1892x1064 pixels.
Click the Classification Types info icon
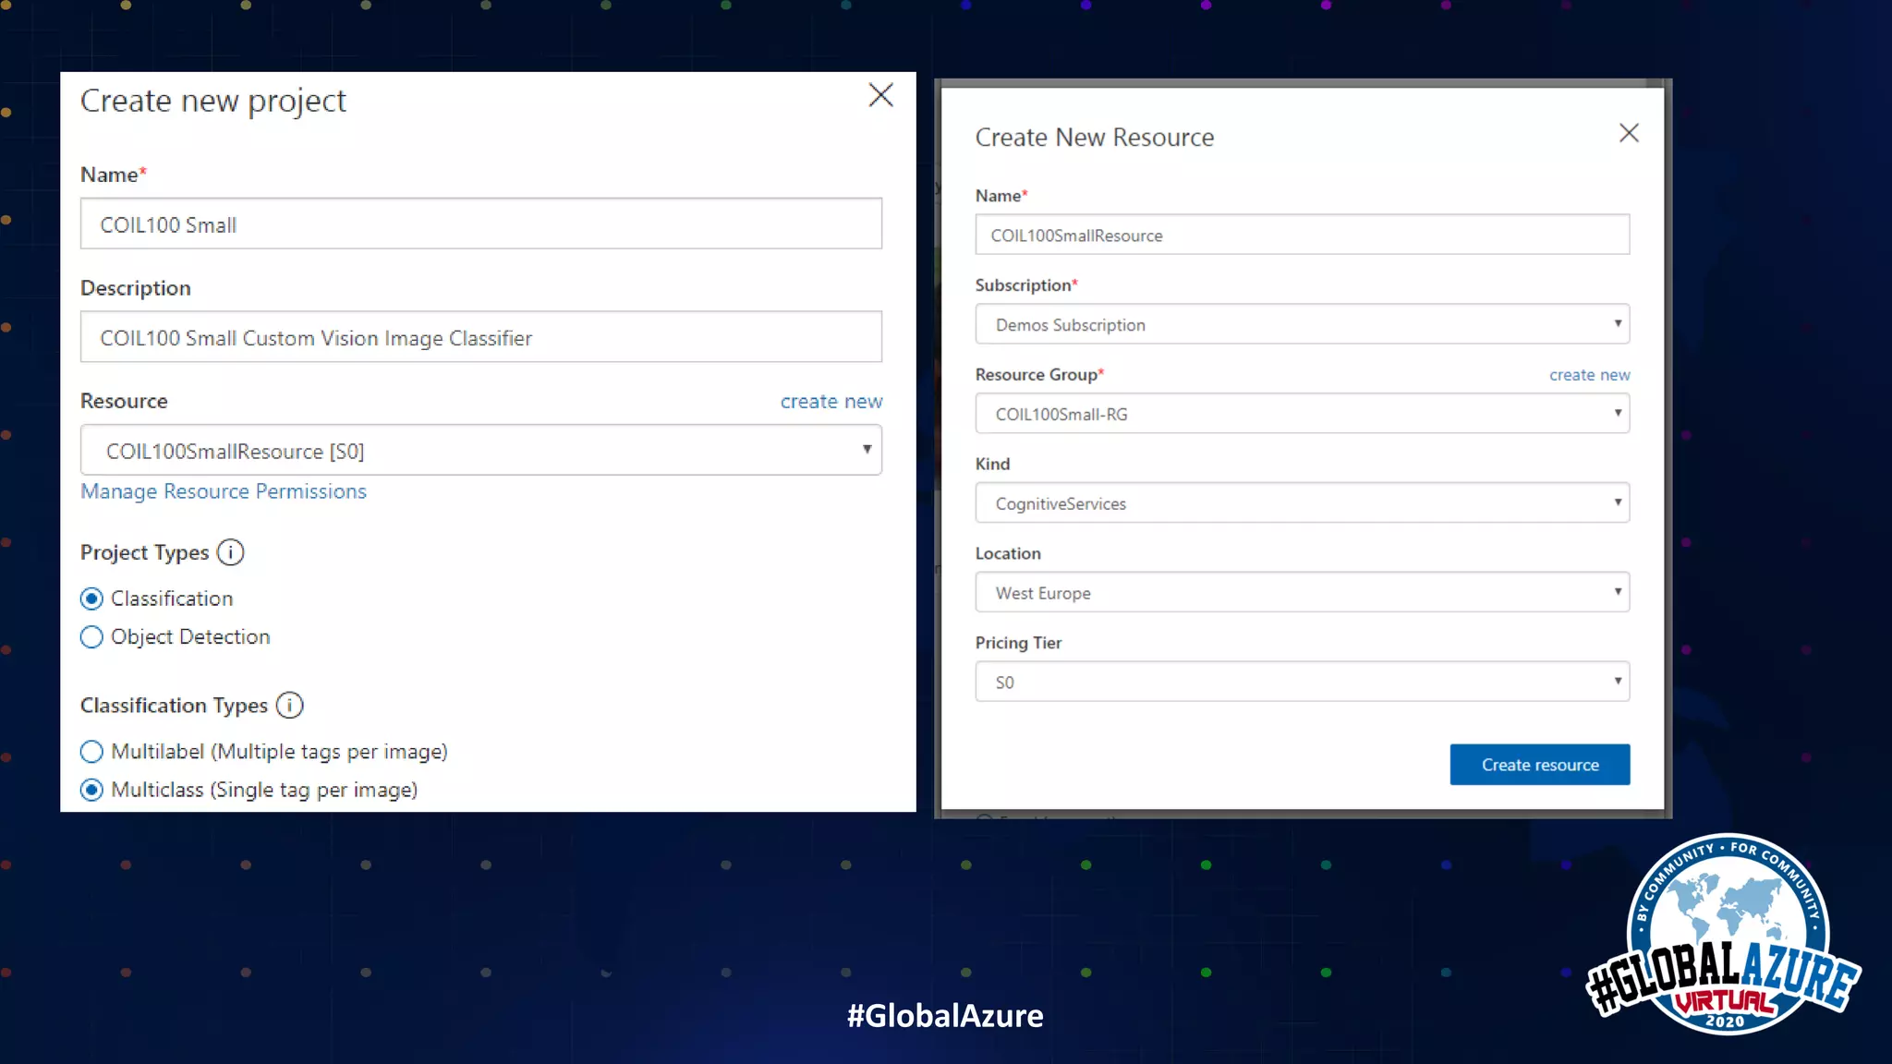click(x=289, y=706)
